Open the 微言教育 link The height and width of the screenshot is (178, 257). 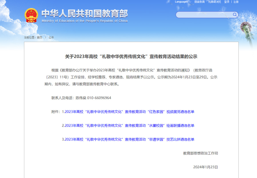click(200, 2)
